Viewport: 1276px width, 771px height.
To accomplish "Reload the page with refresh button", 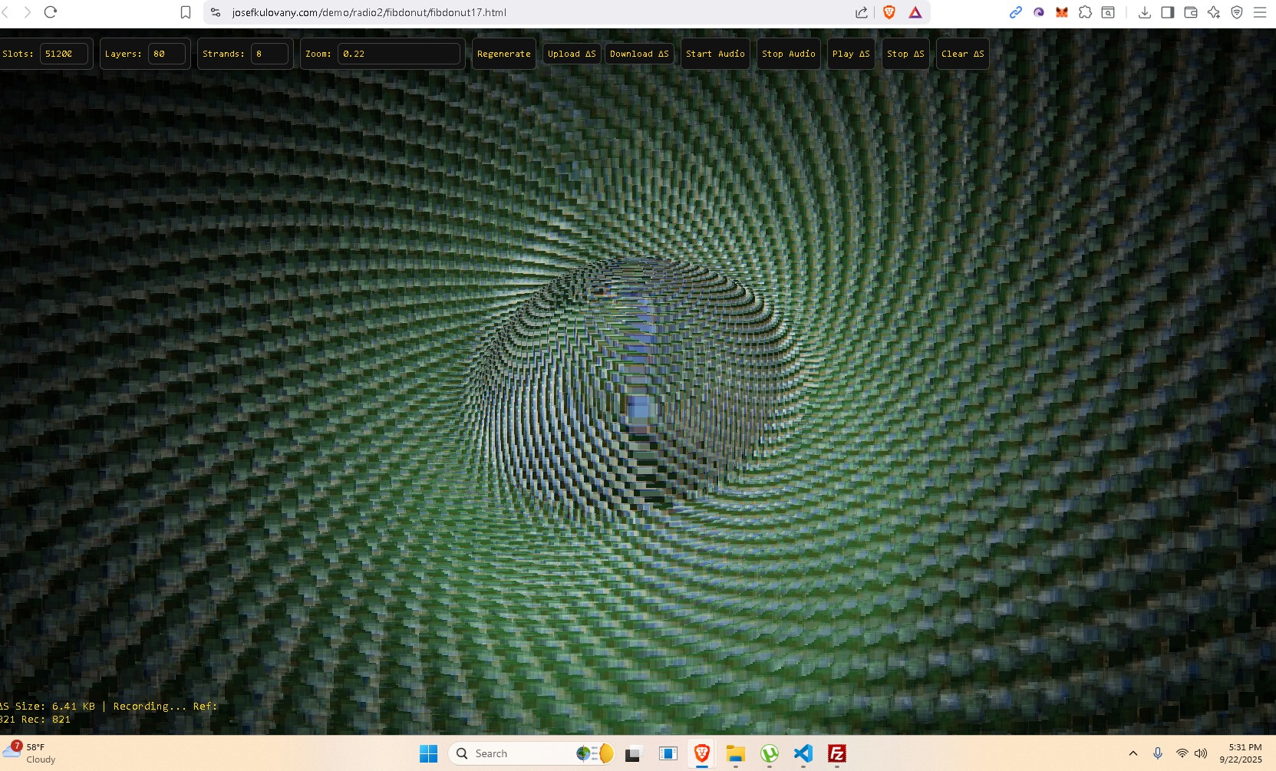I will click(51, 12).
